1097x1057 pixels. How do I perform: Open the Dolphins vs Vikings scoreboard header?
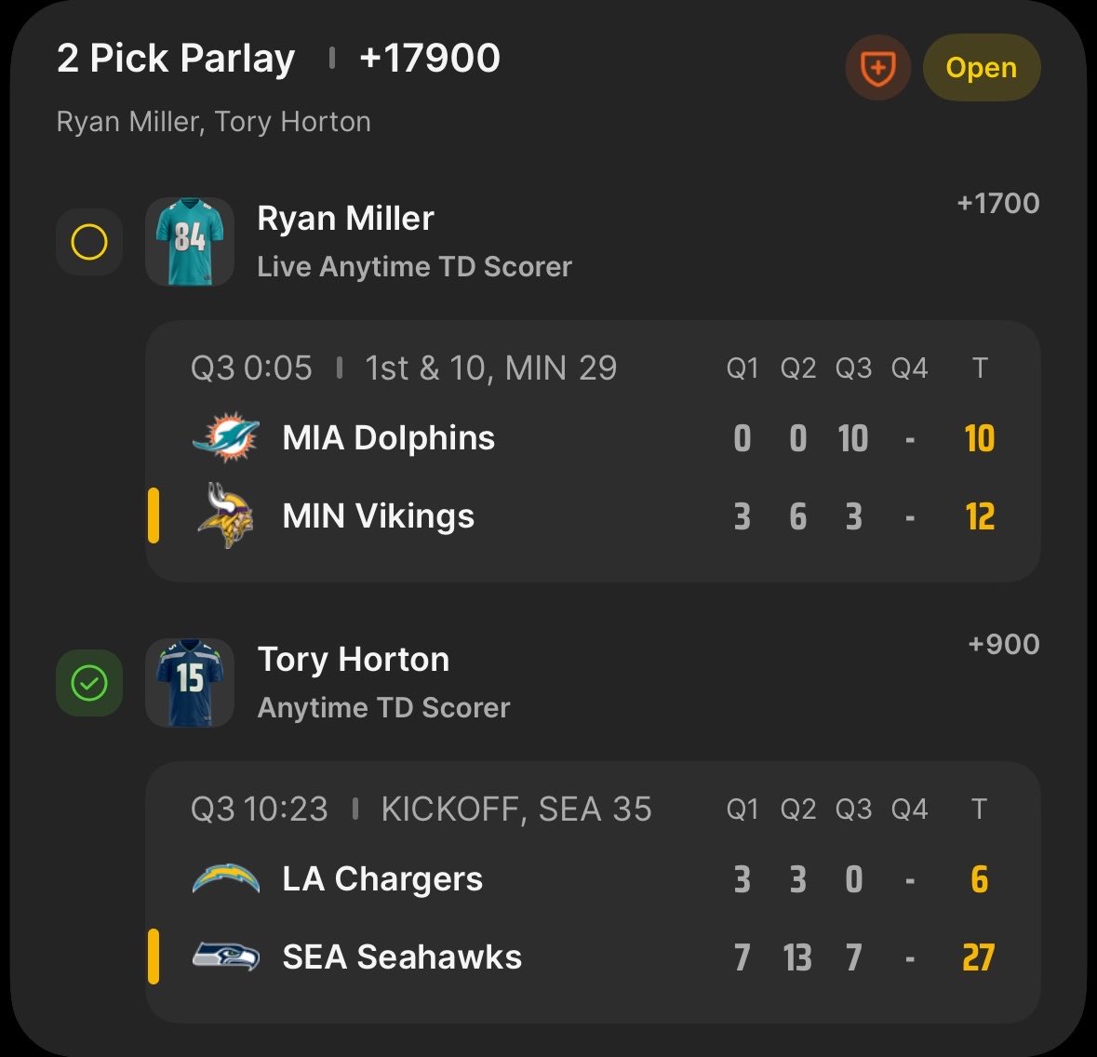[404, 368]
